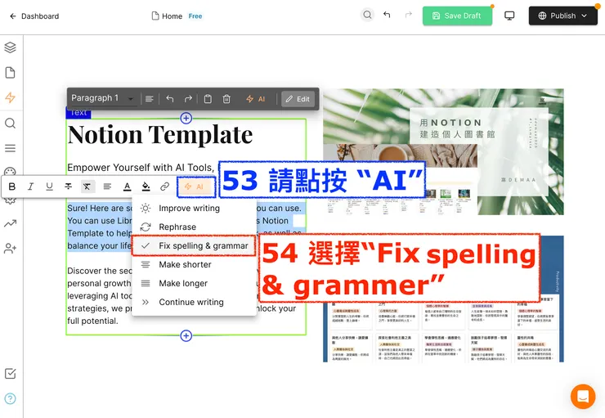Image resolution: width=605 pixels, height=418 pixels.
Task: Open the help question mark icon
Action: click(11, 398)
